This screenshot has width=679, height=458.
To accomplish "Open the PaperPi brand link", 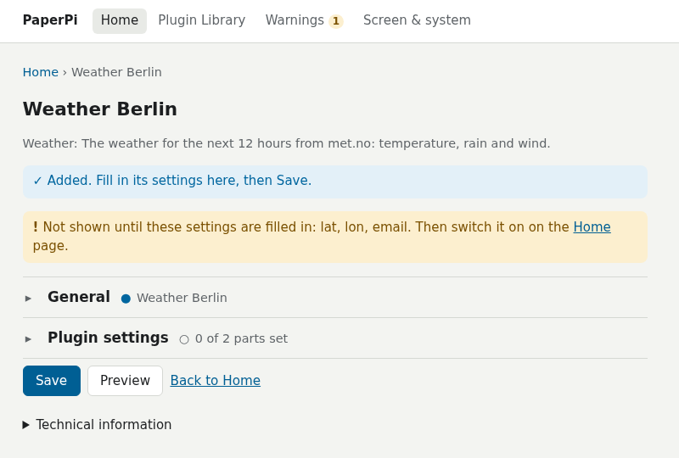I will [50, 20].
